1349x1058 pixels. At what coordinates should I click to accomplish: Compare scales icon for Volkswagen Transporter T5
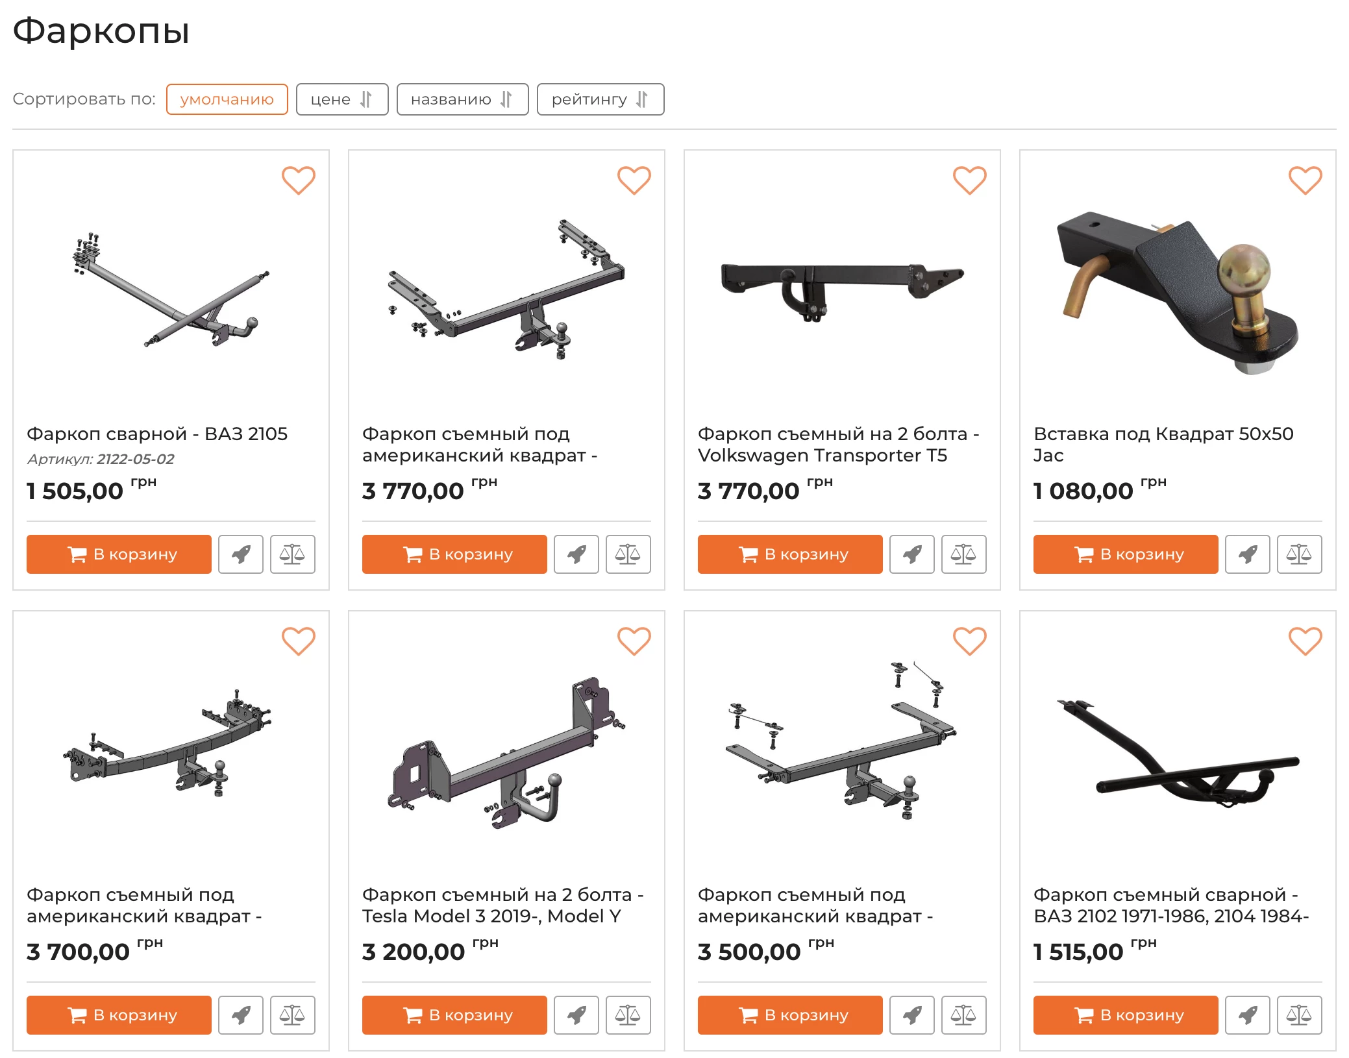pos(964,554)
